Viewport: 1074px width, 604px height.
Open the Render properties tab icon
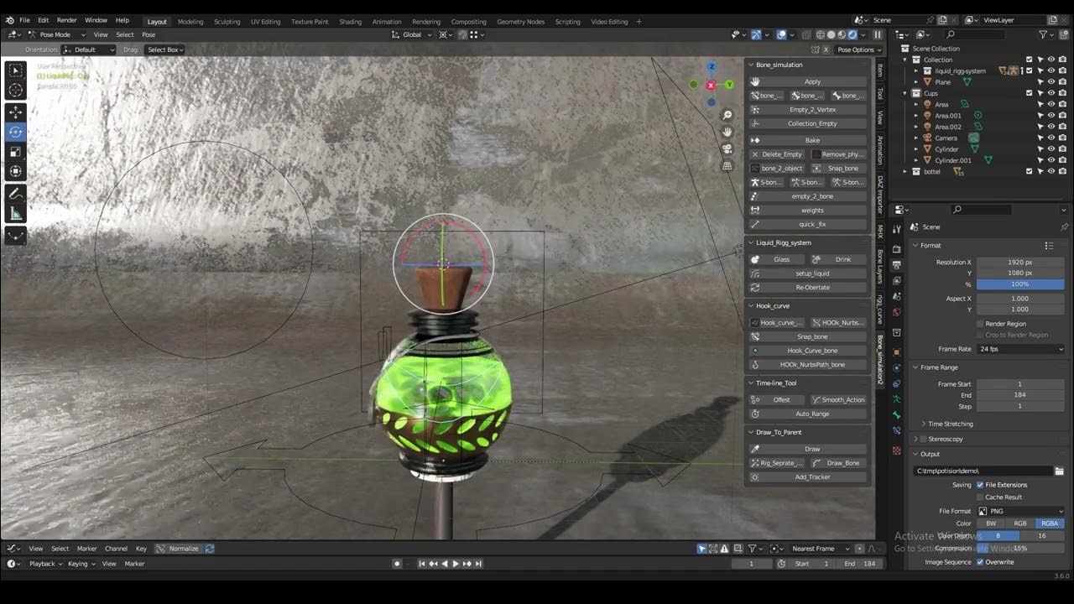897,250
